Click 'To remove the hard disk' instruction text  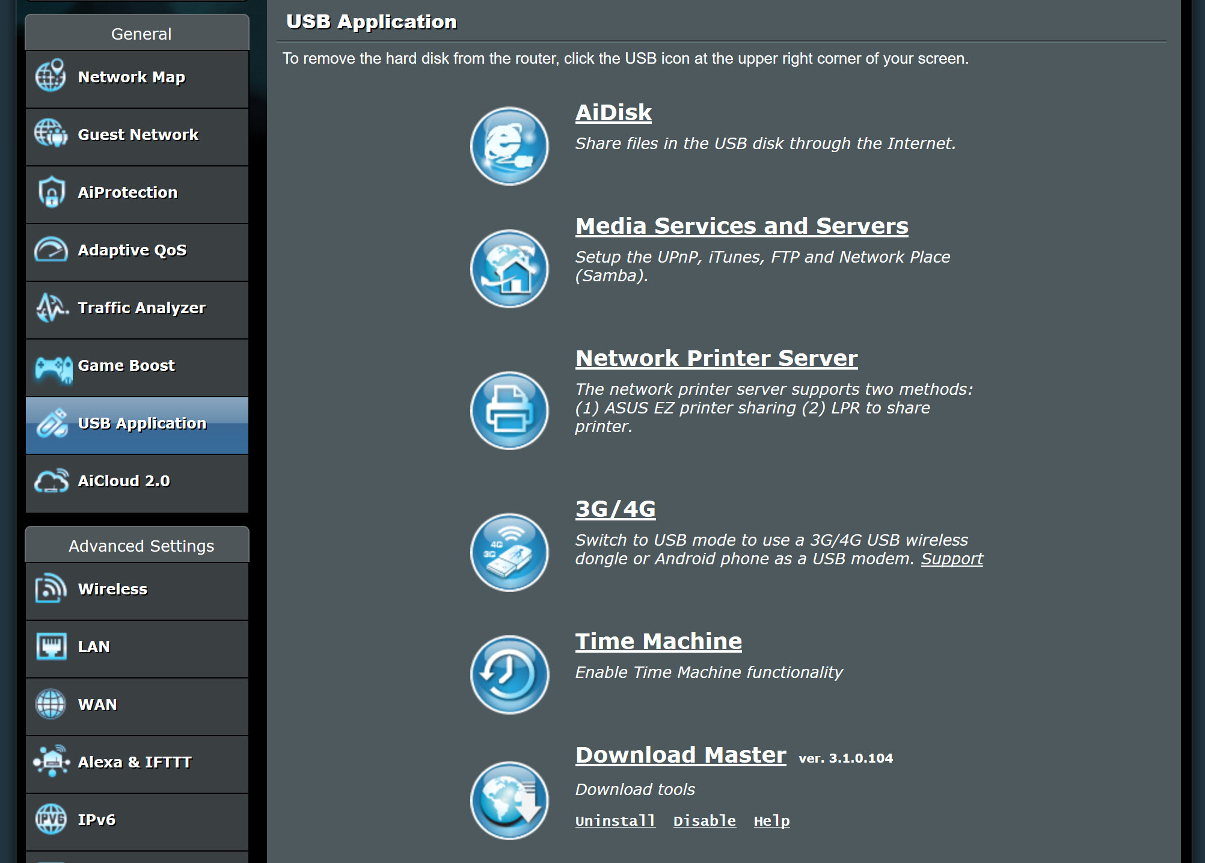[x=626, y=59]
